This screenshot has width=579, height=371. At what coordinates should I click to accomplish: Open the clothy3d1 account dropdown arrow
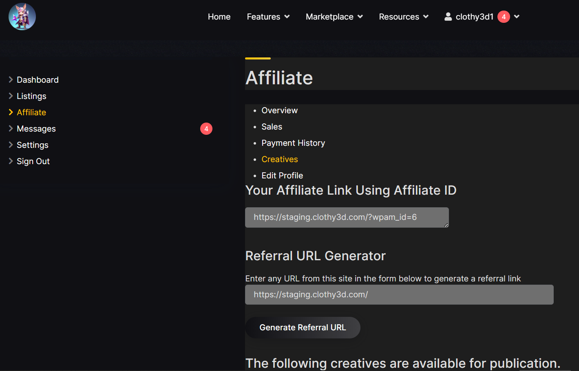[517, 17]
